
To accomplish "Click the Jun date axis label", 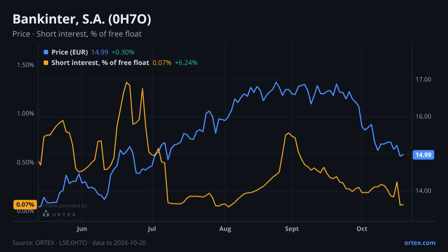I will click(81, 229).
